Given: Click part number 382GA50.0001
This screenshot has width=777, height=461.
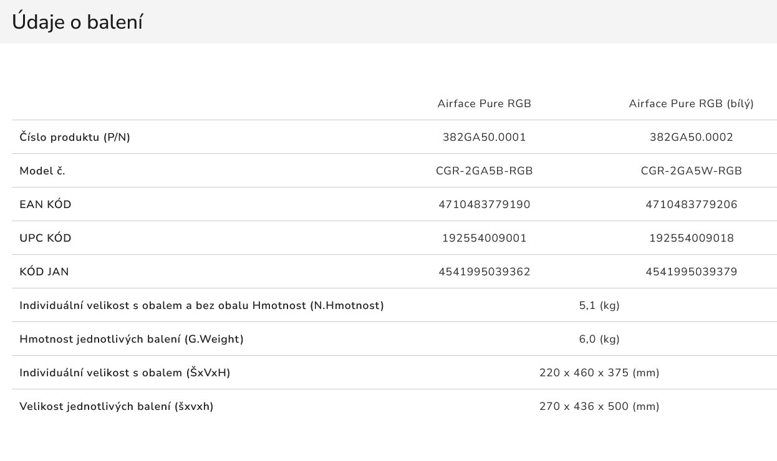Looking at the screenshot, I should 484,137.
